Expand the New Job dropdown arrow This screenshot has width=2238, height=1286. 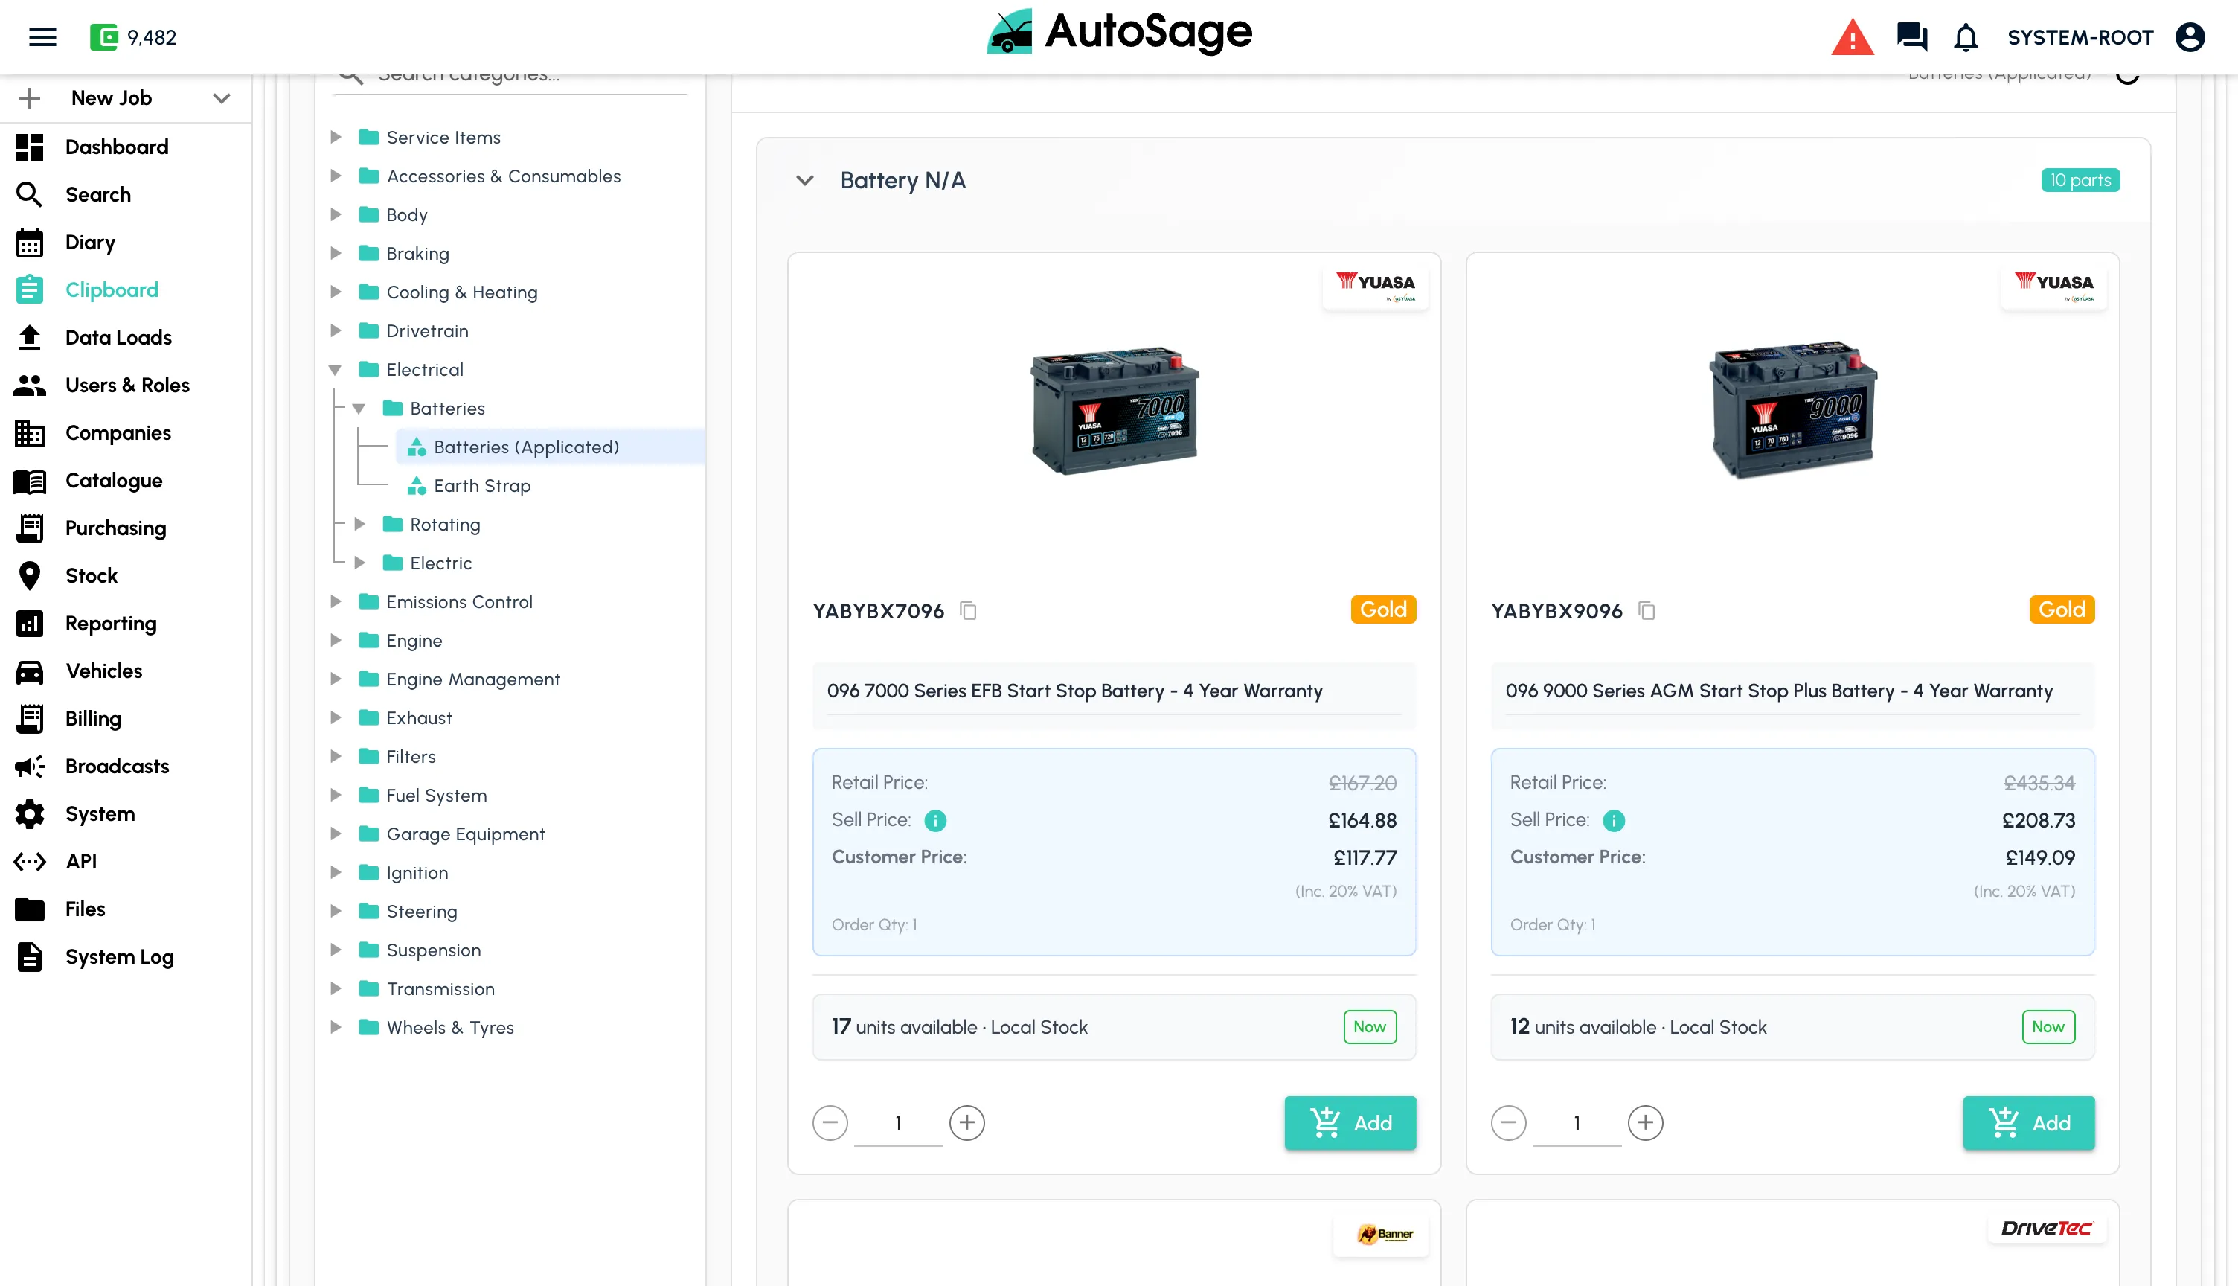(x=222, y=98)
